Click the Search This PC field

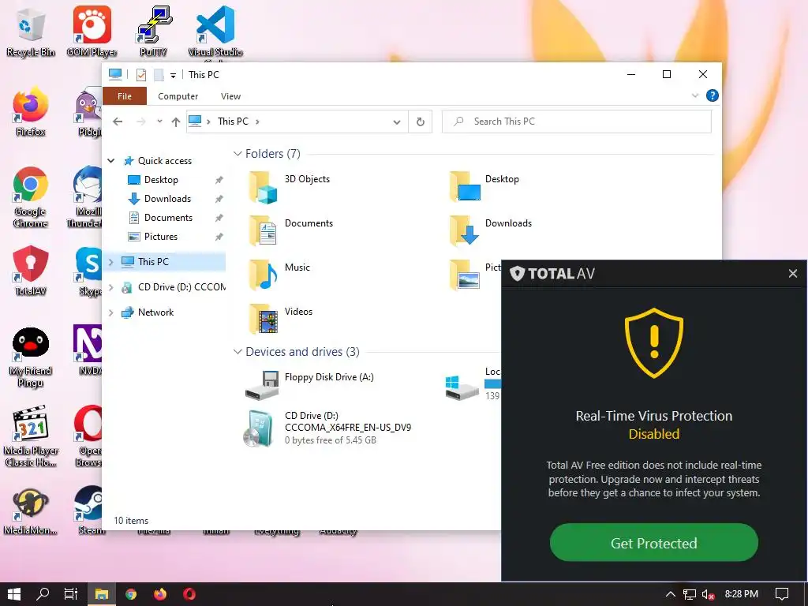[577, 122]
